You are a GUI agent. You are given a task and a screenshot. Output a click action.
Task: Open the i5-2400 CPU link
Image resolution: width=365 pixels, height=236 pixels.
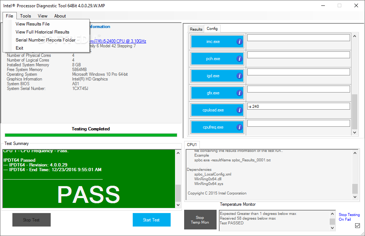118,41
